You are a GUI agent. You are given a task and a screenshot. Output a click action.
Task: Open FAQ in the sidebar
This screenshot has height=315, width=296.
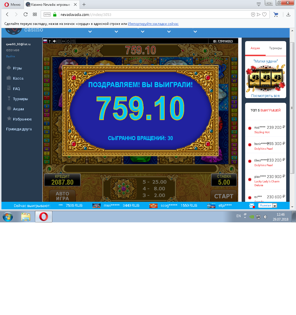tap(16, 89)
